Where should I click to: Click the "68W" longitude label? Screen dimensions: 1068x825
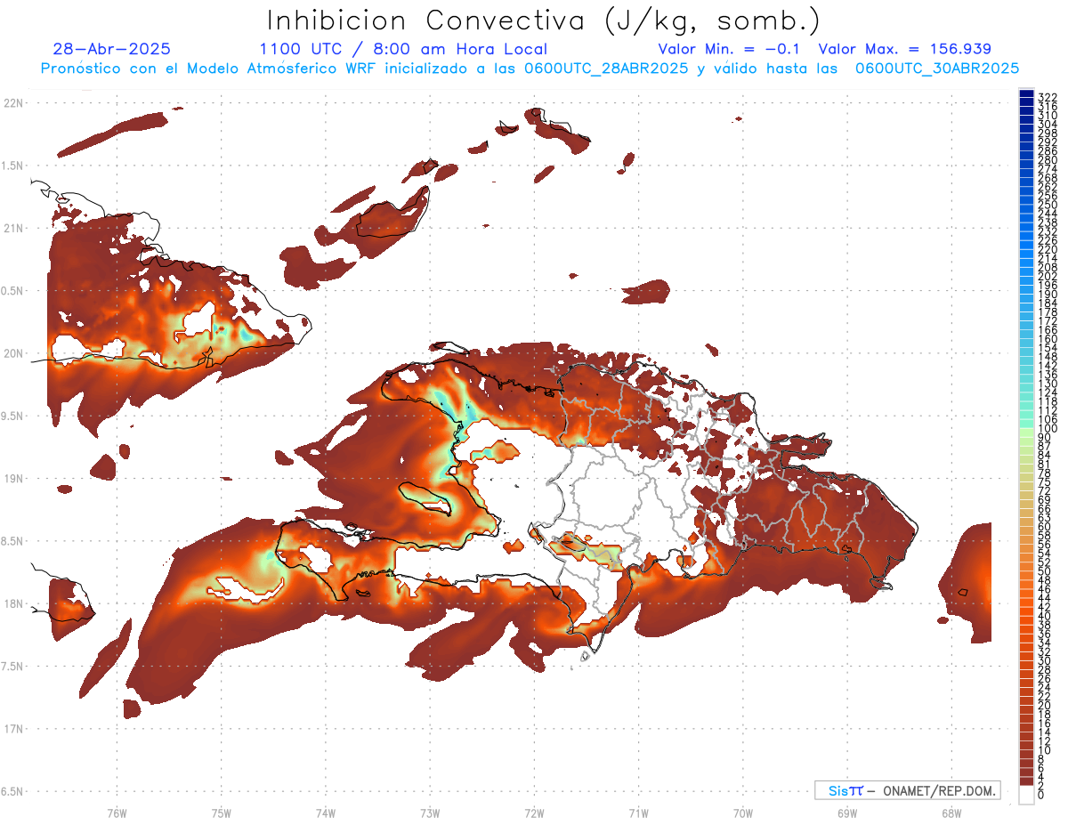coord(951,813)
